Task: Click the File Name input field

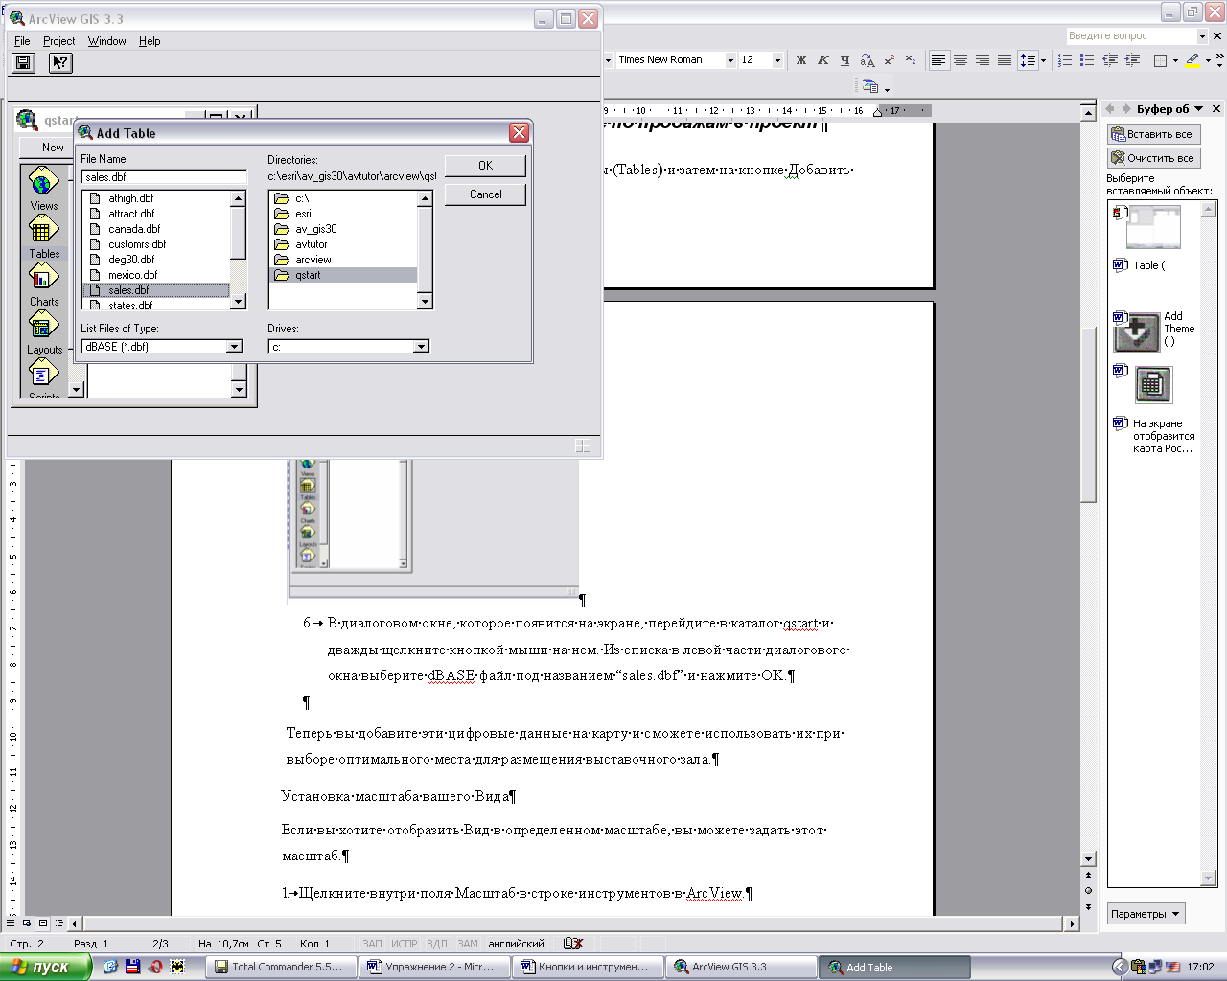Action: [164, 177]
